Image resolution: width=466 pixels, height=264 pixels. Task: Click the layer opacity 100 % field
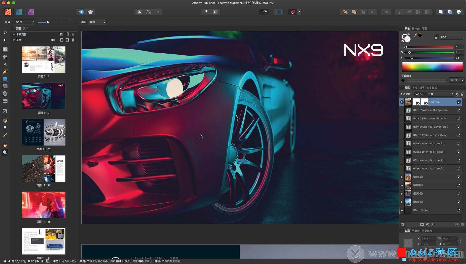tap(420, 94)
